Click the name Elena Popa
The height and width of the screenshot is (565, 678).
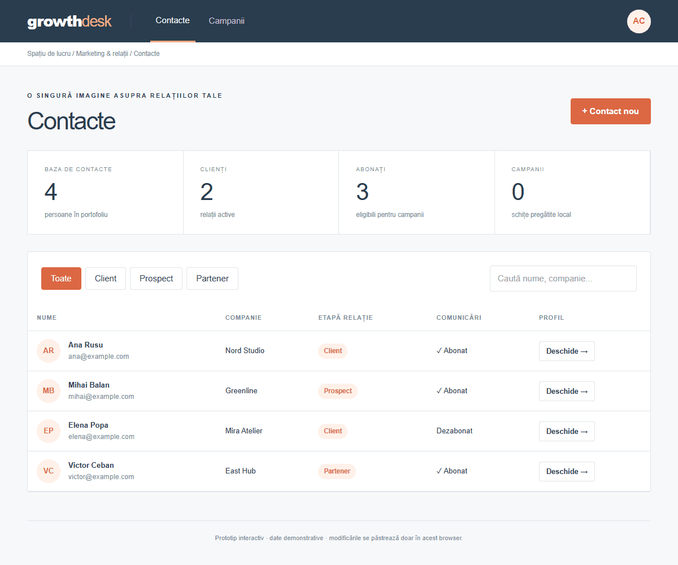(x=88, y=425)
